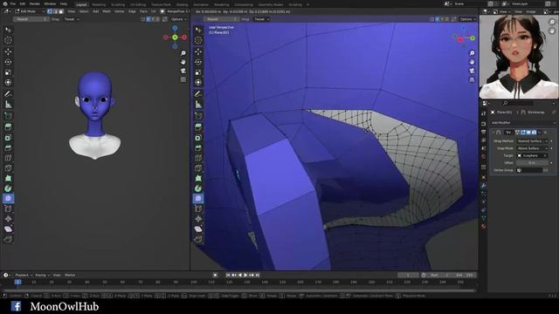Click the pan hand gizmo in right viewport

[x=472, y=62]
